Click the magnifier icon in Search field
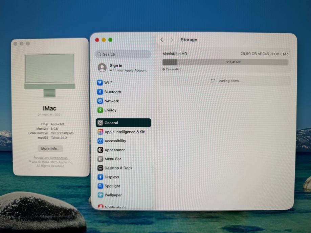311x233 pixels. 99,54
